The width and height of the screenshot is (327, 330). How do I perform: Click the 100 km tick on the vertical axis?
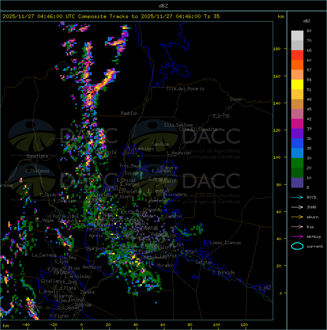coord(277,158)
